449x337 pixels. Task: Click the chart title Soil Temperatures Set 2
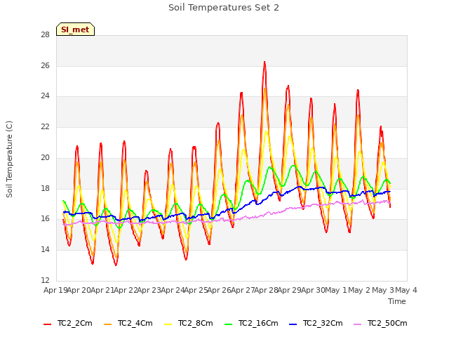click(x=224, y=8)
